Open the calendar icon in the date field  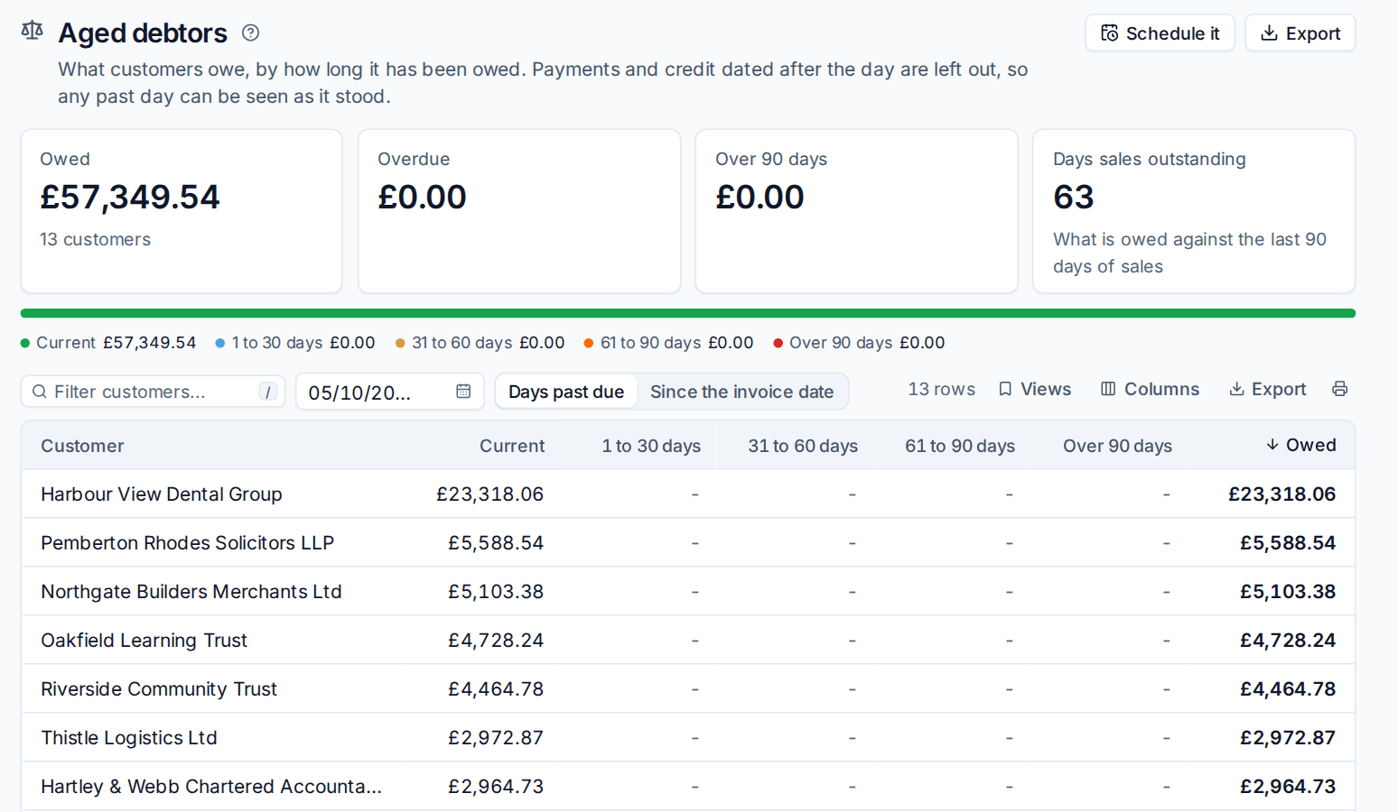[x=463, y=392]
